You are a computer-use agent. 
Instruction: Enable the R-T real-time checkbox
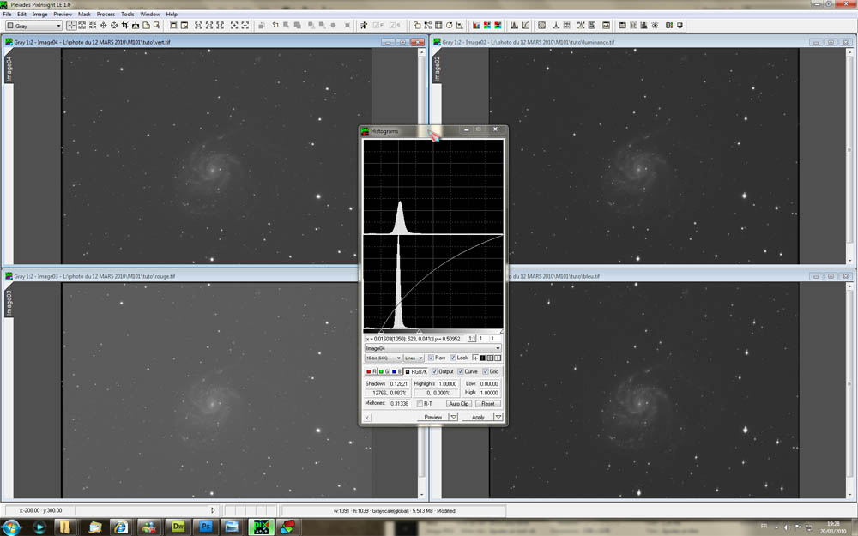[x=420, y=403]
